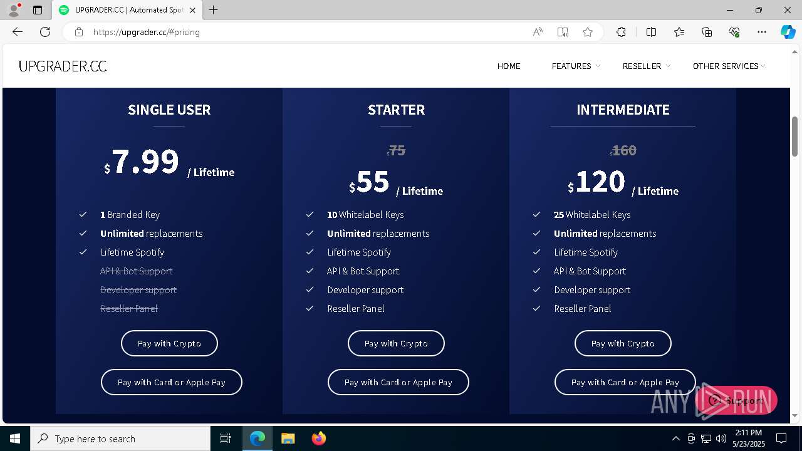Open Microsoft Edge from the taskbar
This screenshot has width=802, height=451.
pyautogui.click(x=258, y=438)
